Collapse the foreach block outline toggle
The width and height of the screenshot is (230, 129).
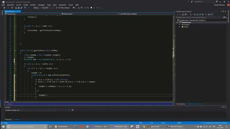click(x=15, y=75)
